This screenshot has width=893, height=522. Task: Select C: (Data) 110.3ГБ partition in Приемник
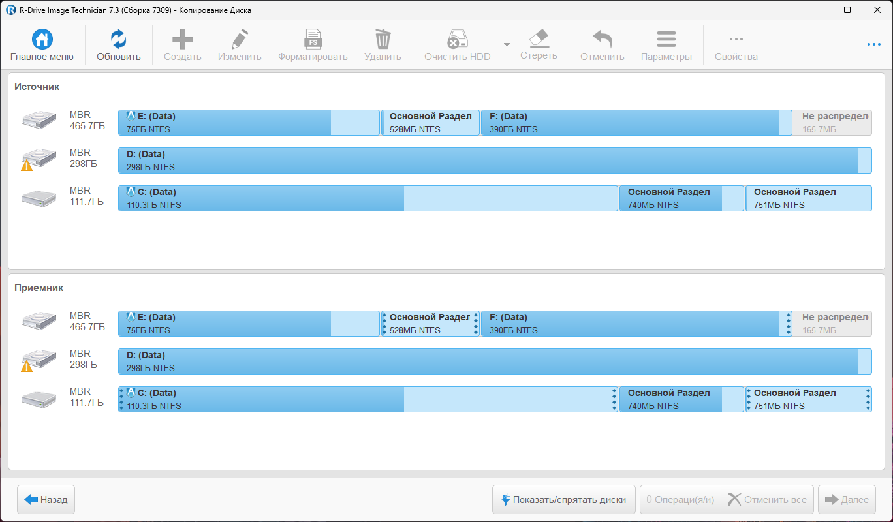[368, 399]
